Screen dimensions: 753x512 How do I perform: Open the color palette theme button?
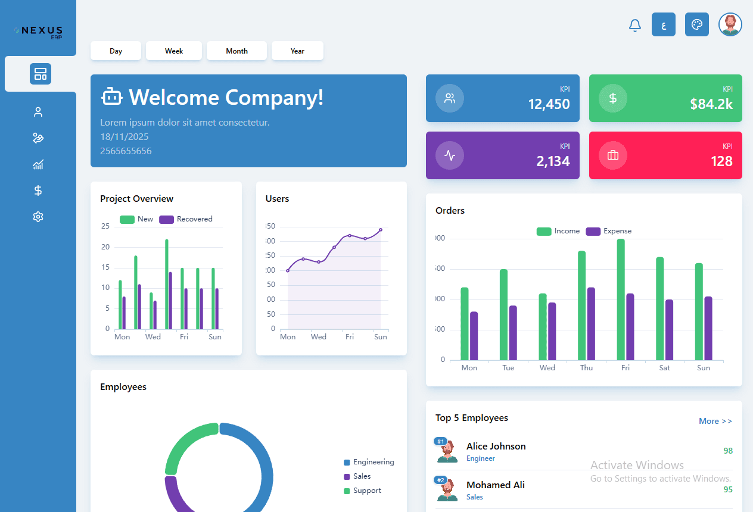(696, 24)
